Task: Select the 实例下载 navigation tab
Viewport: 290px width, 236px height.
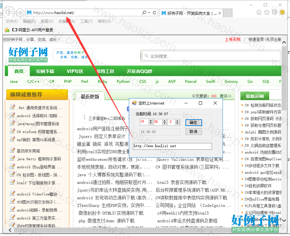Action: [45, 71]
